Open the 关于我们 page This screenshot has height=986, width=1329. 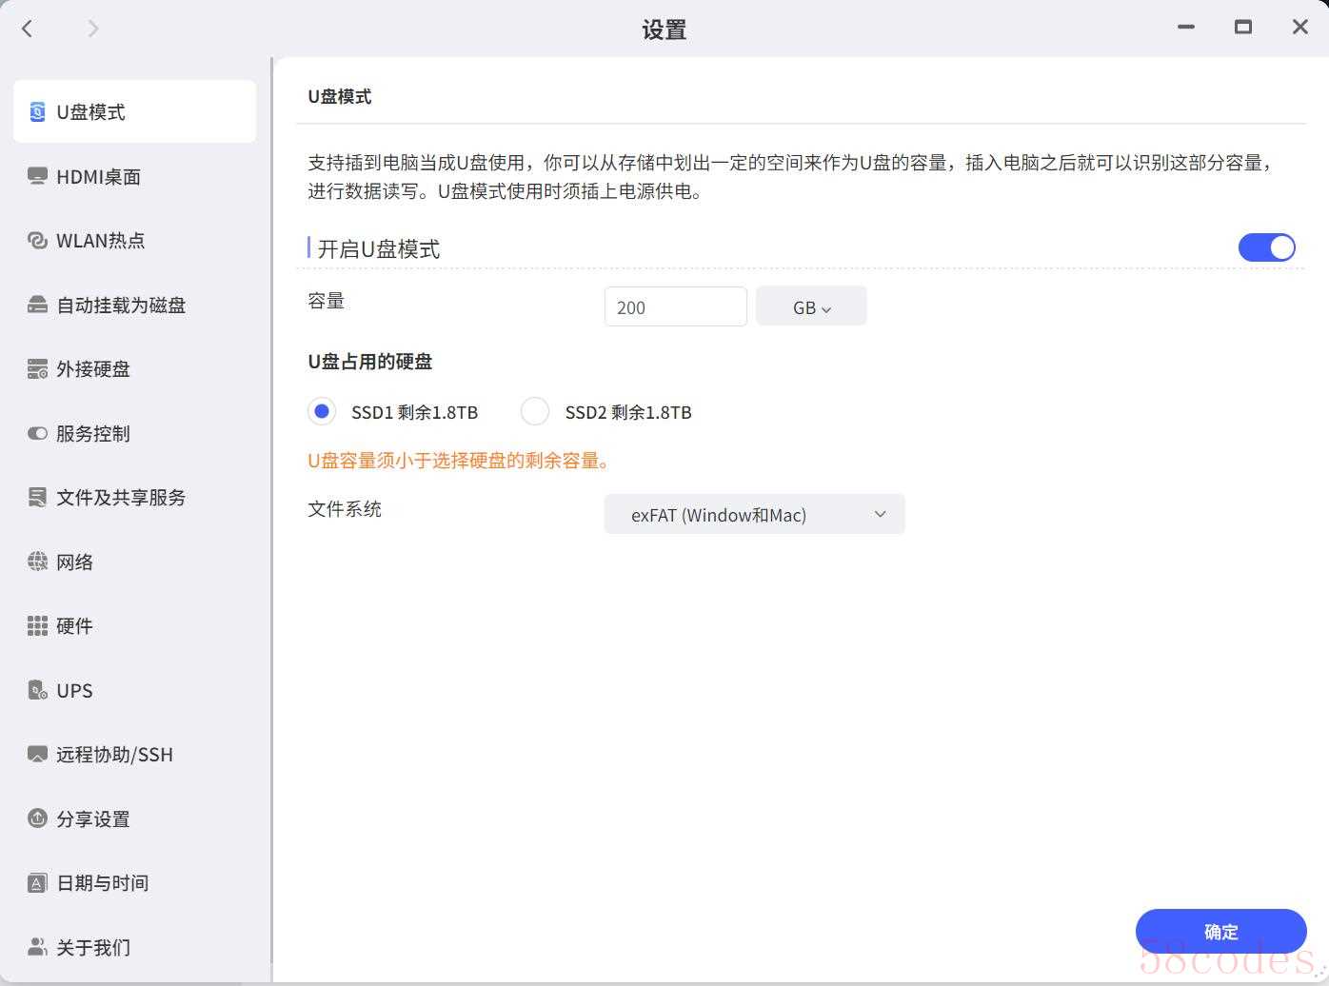pos(92,948)
